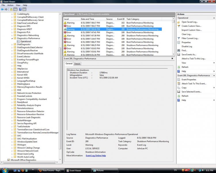The image size is (216, 173).
Task: Click Microsoft Office Diagnostics log icon
Action: [x=9, y=160]
